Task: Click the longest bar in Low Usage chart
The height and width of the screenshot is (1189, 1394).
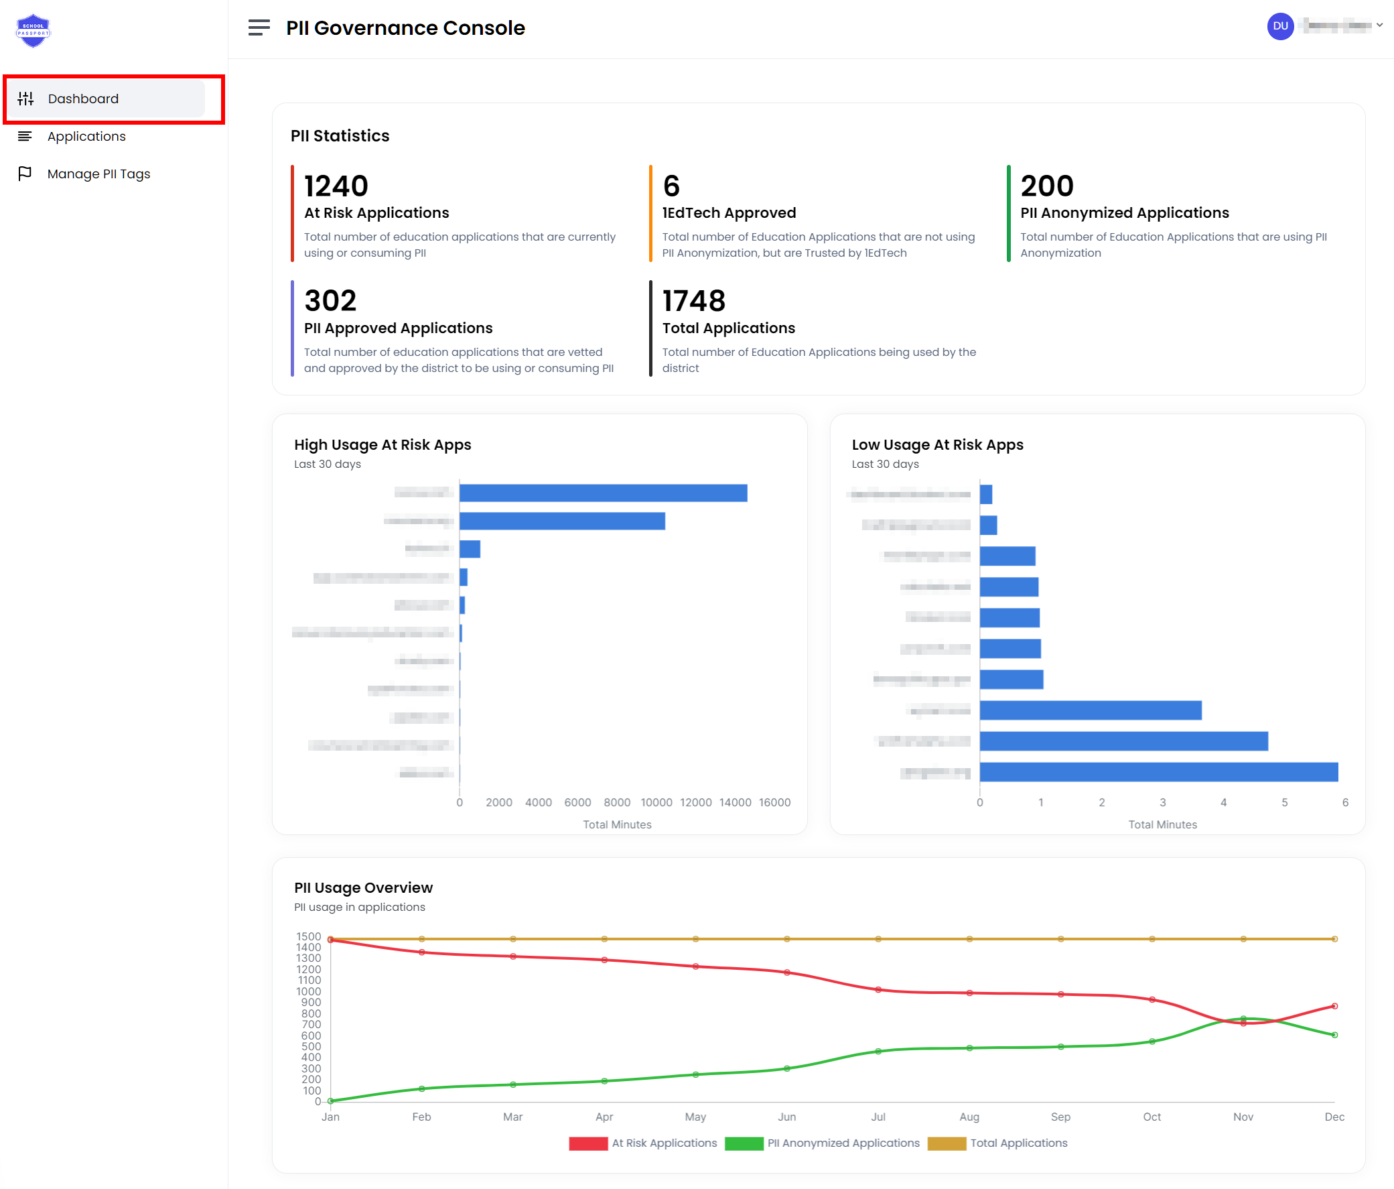Action: [x=1158, y=771]
